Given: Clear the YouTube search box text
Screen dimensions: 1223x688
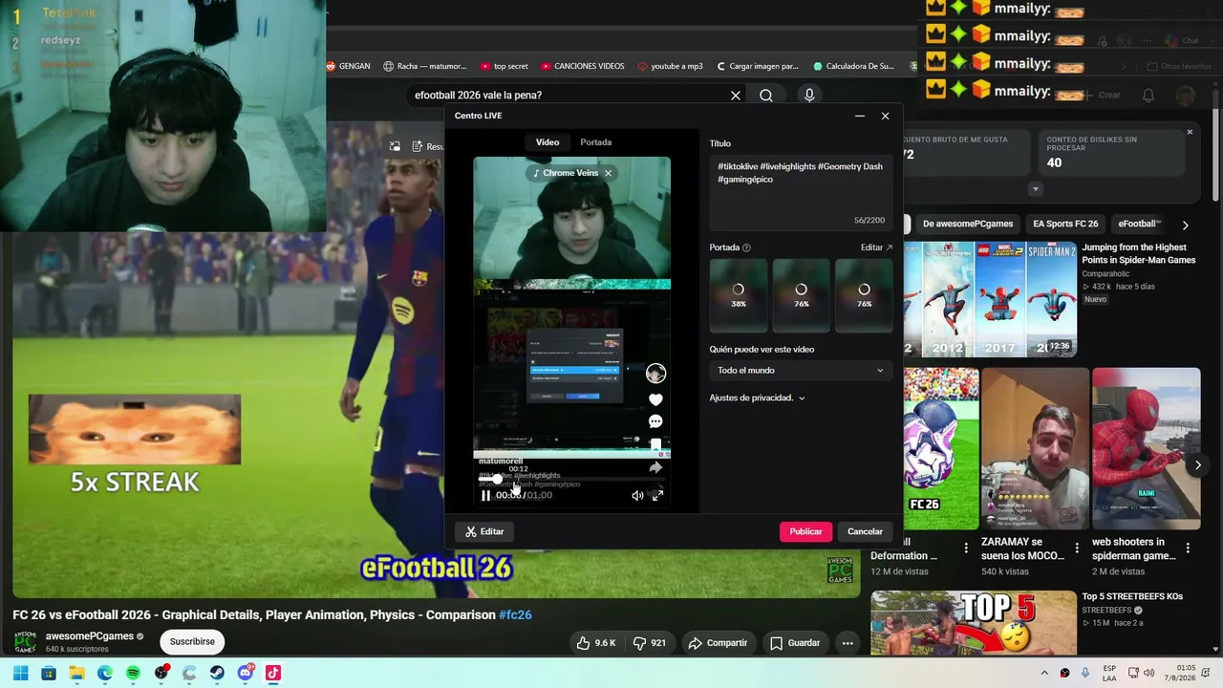Looking at the screenshot, I should 736,96.
